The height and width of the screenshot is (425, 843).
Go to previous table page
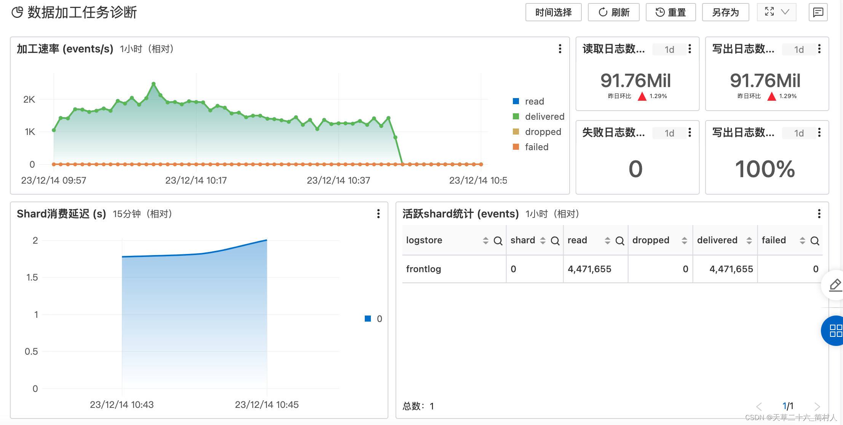click(759, 406)
